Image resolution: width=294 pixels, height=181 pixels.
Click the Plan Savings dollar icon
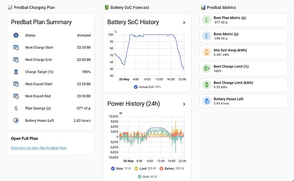coord(16,108)
